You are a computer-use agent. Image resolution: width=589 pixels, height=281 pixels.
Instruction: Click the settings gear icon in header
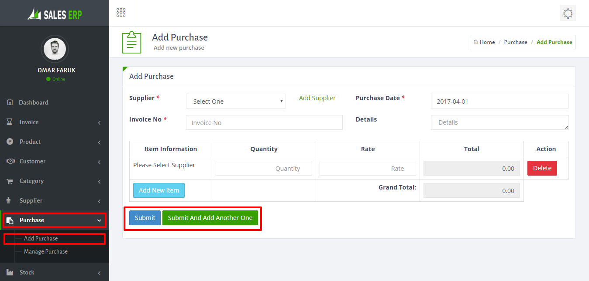(568, 14)
